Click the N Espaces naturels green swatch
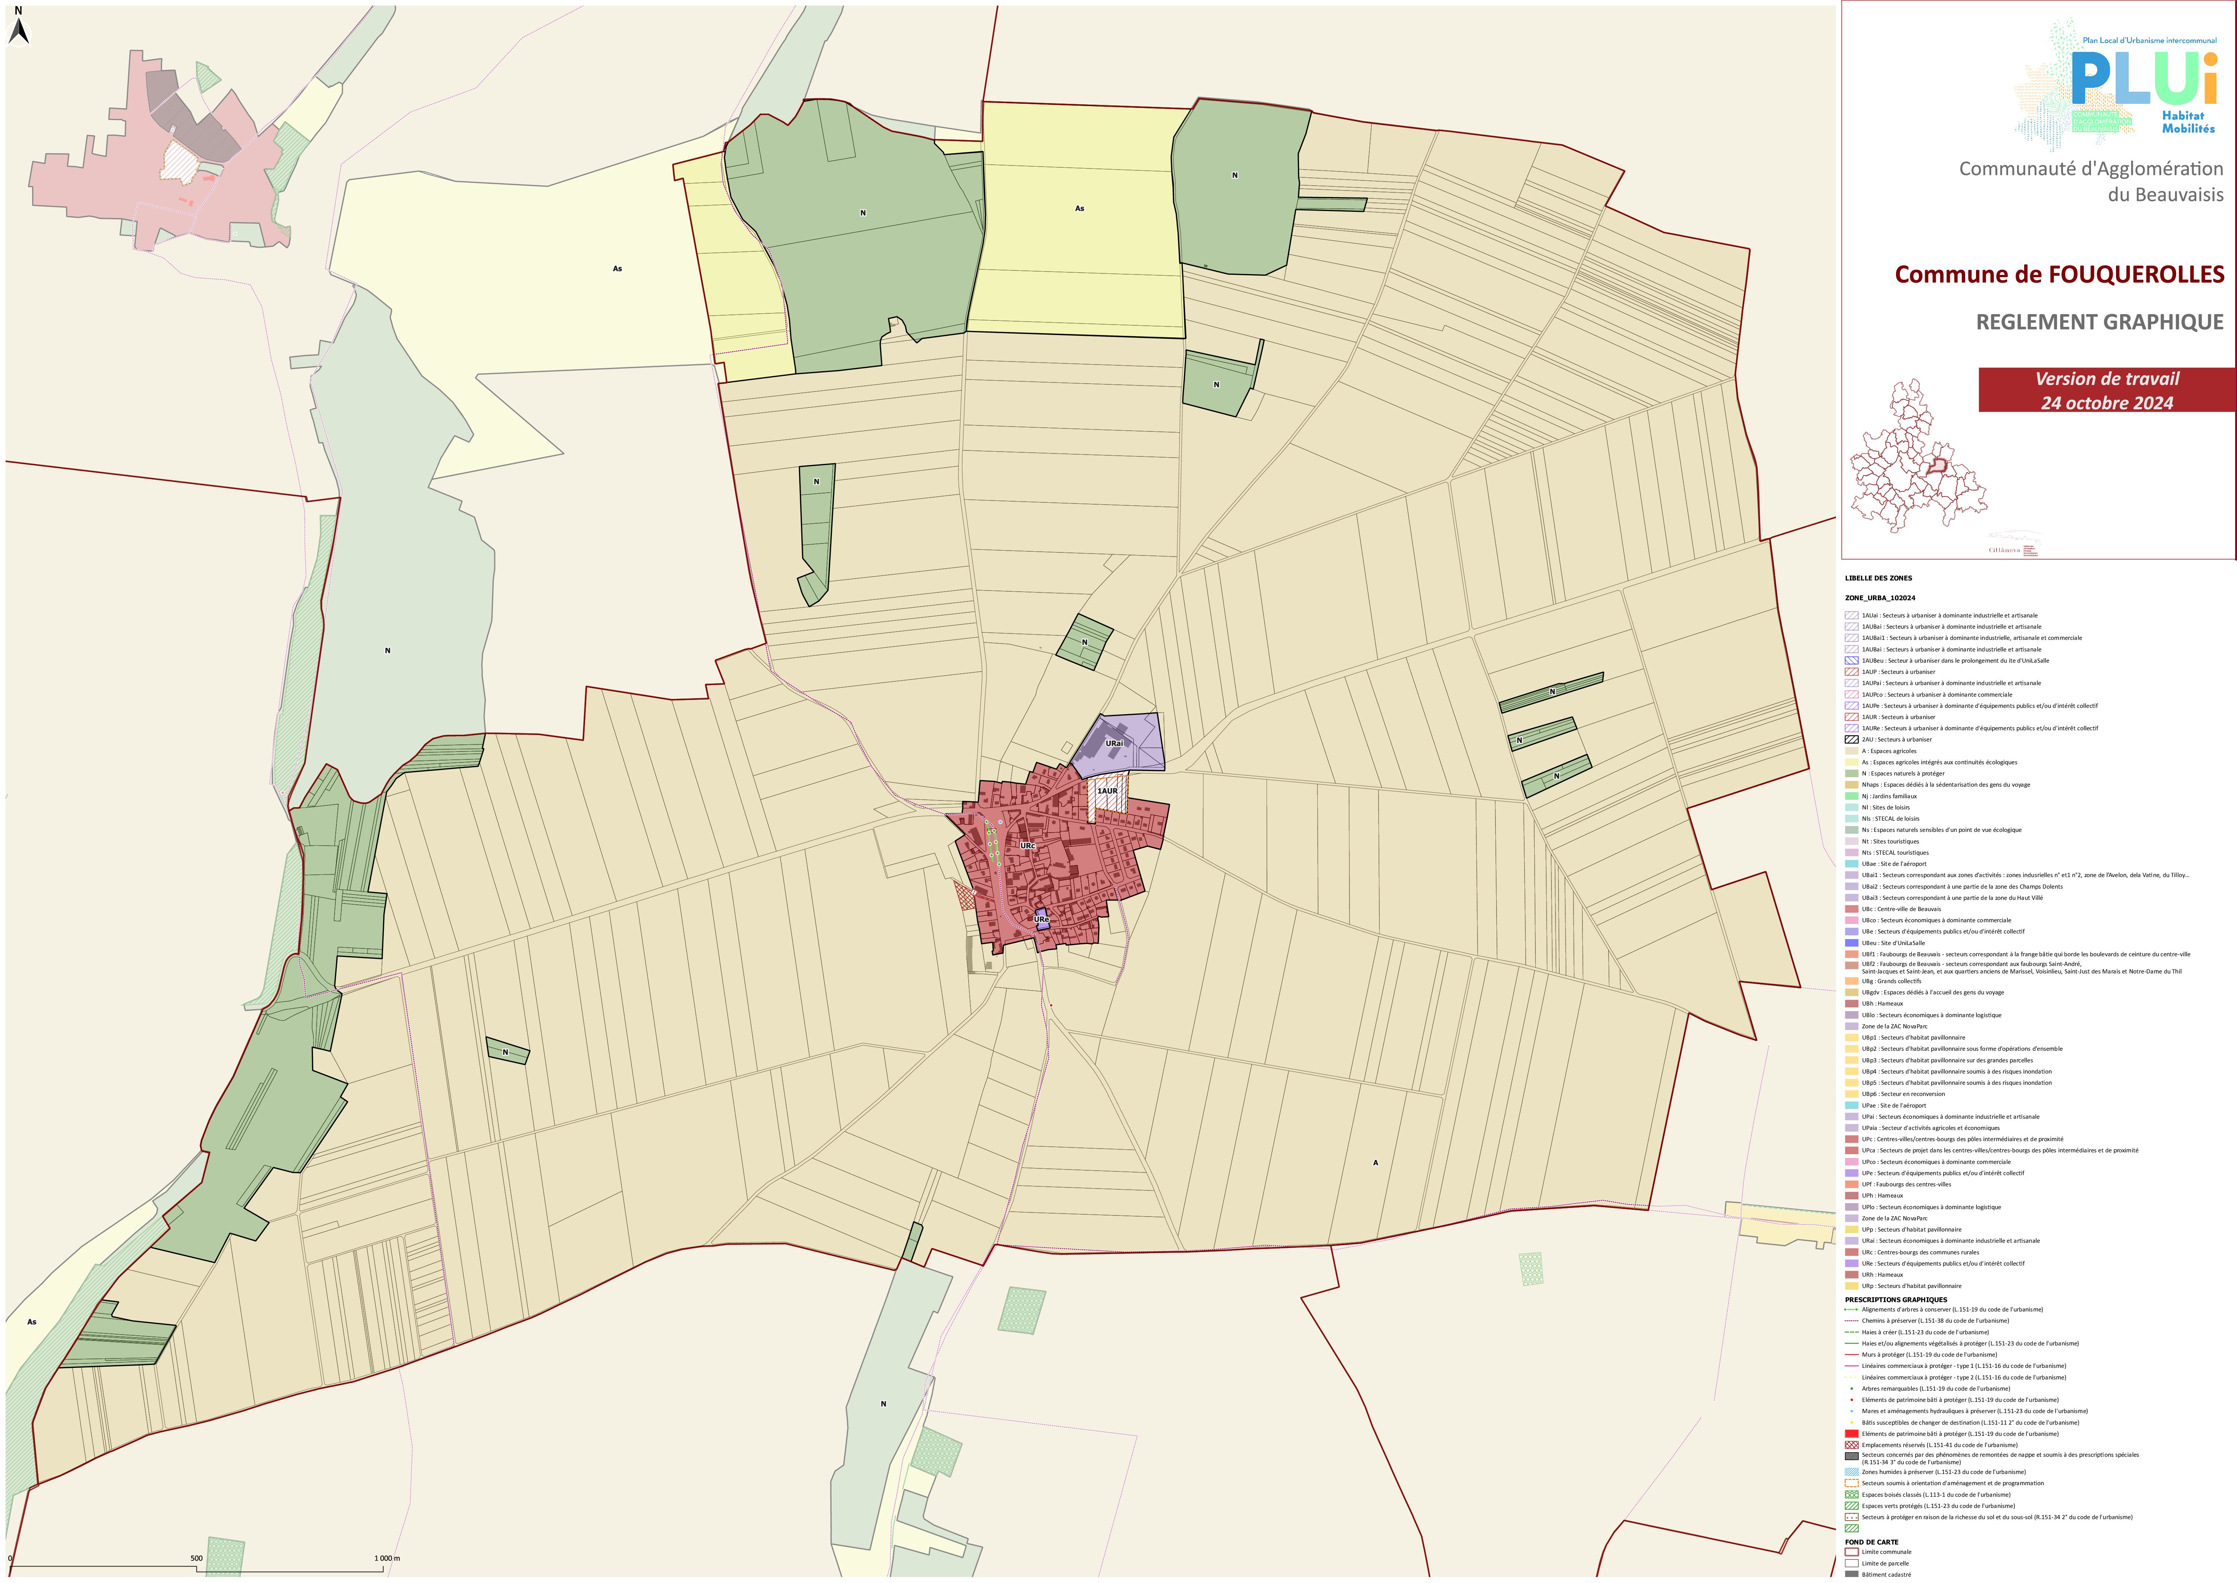 [x=1851, y=774]
